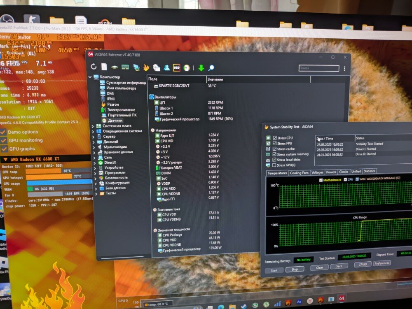412x309 pixels.
Task: Expand Хранение данных node
Action: [94, 152]
